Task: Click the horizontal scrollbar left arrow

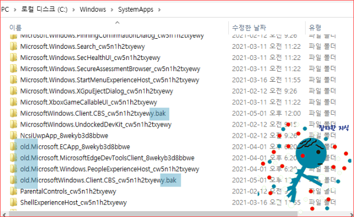Action: [x=4, y=214]
